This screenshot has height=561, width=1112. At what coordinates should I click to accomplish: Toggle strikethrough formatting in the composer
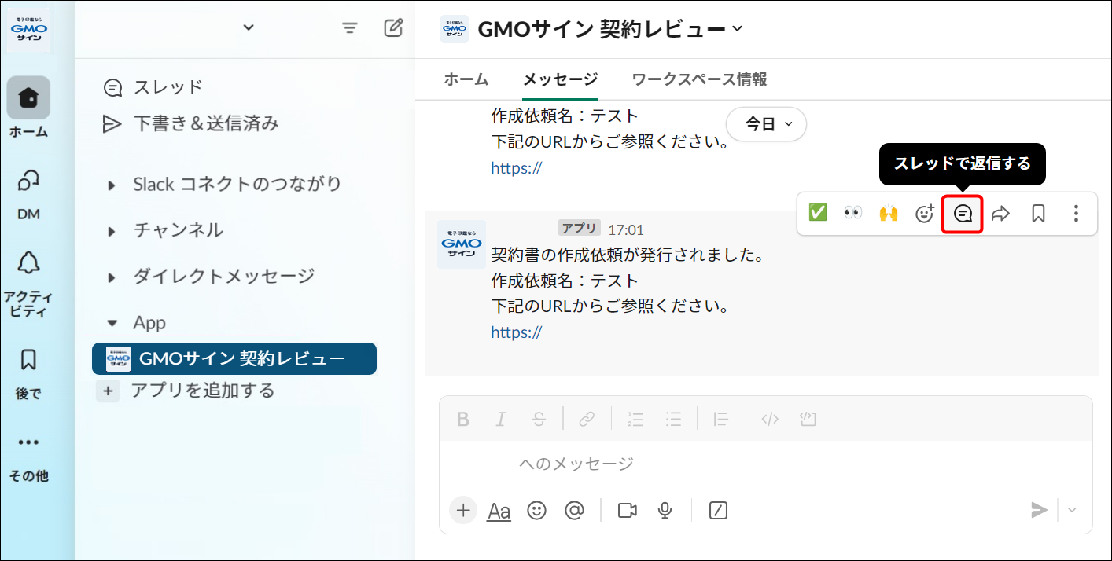point(539,419)
